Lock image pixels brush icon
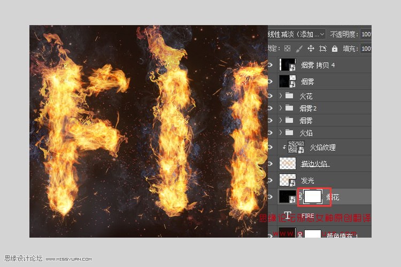 pyautogui.click(x=299, y=48)
